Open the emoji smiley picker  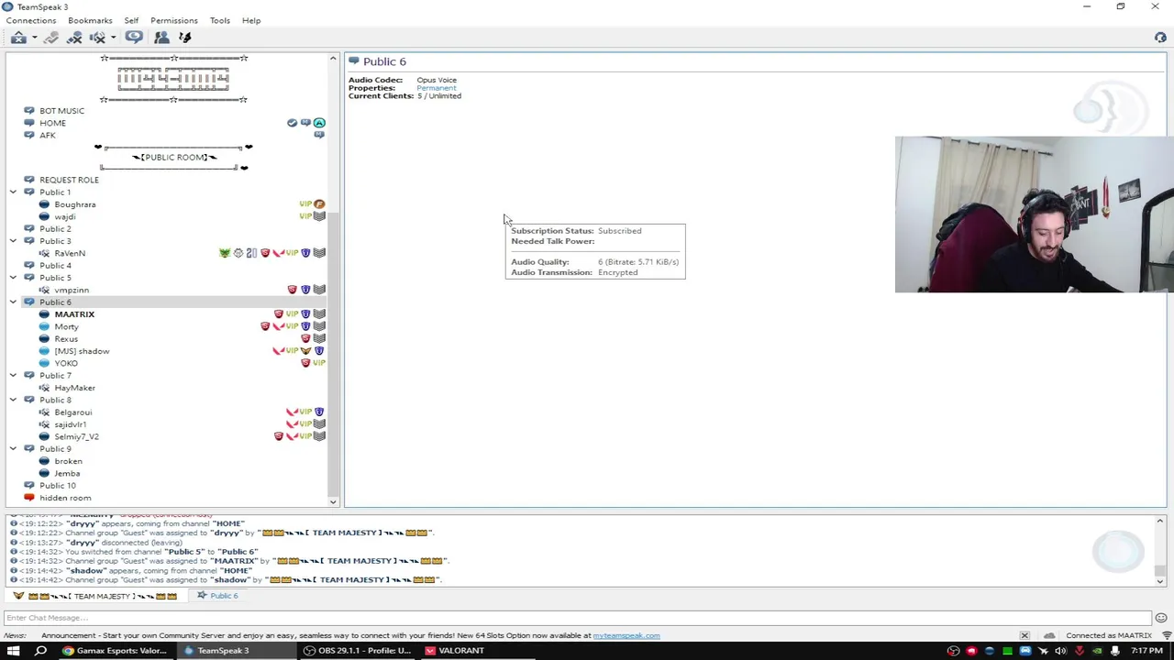tap(1160, 618)
